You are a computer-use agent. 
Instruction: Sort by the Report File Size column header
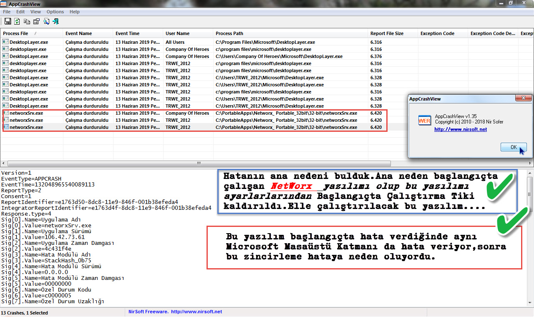tap(393, 33)
